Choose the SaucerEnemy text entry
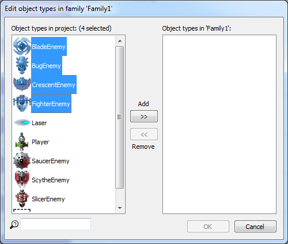Screen dimensions: 288x244 pyautogui.click(x=51, y=161)
